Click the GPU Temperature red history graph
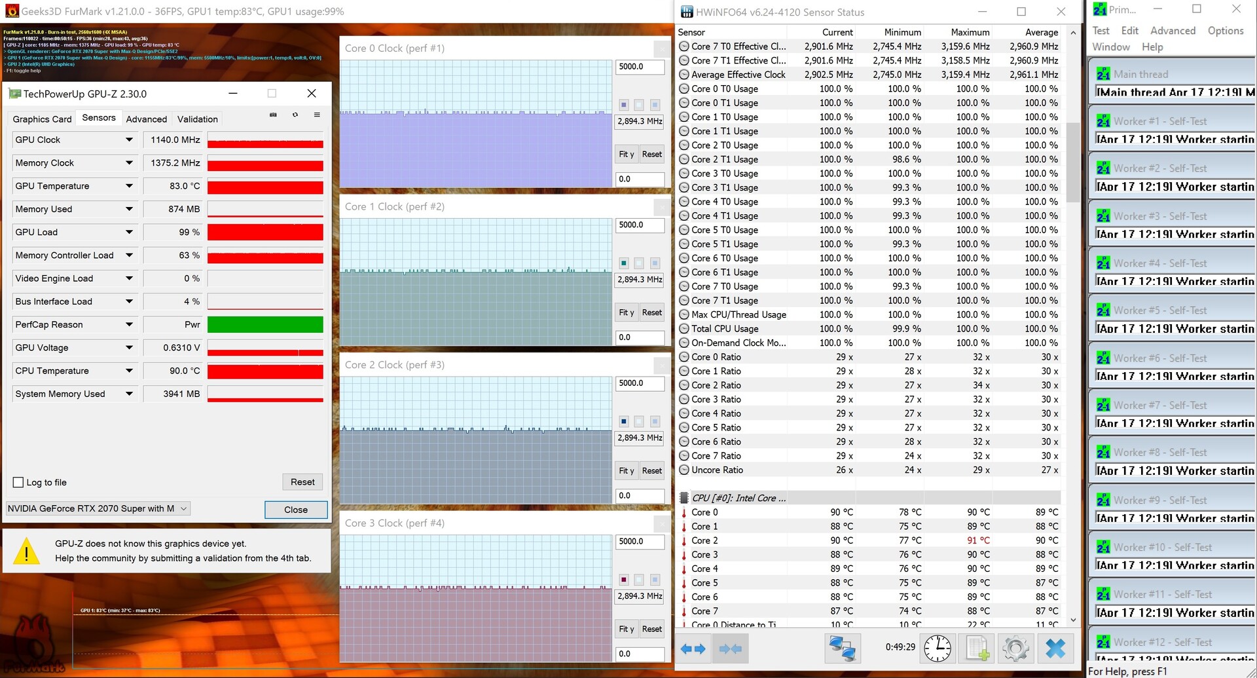 (x=265, y=187)
